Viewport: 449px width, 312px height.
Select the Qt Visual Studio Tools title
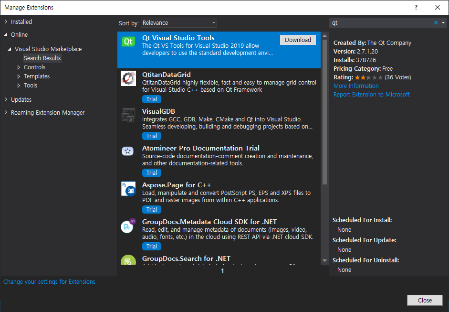178,38
